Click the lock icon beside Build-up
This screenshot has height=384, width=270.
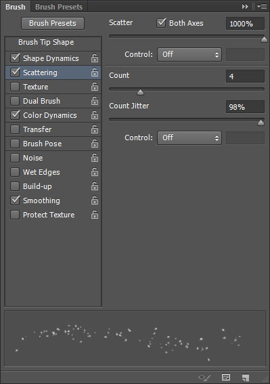[x=95, y=186]
